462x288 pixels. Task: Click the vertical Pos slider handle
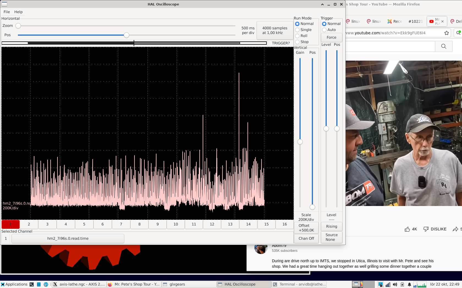click(312, 207)
